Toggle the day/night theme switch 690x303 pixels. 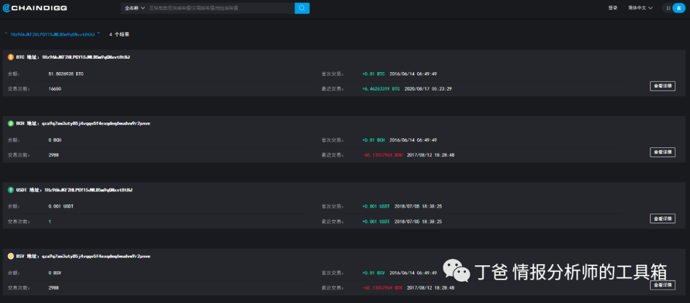pos(674,8)
